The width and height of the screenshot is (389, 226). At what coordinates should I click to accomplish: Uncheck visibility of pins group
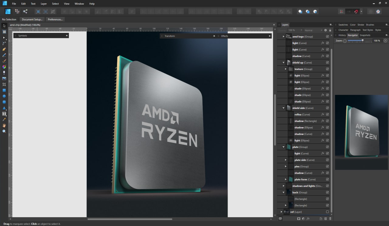tap(327, 166)
